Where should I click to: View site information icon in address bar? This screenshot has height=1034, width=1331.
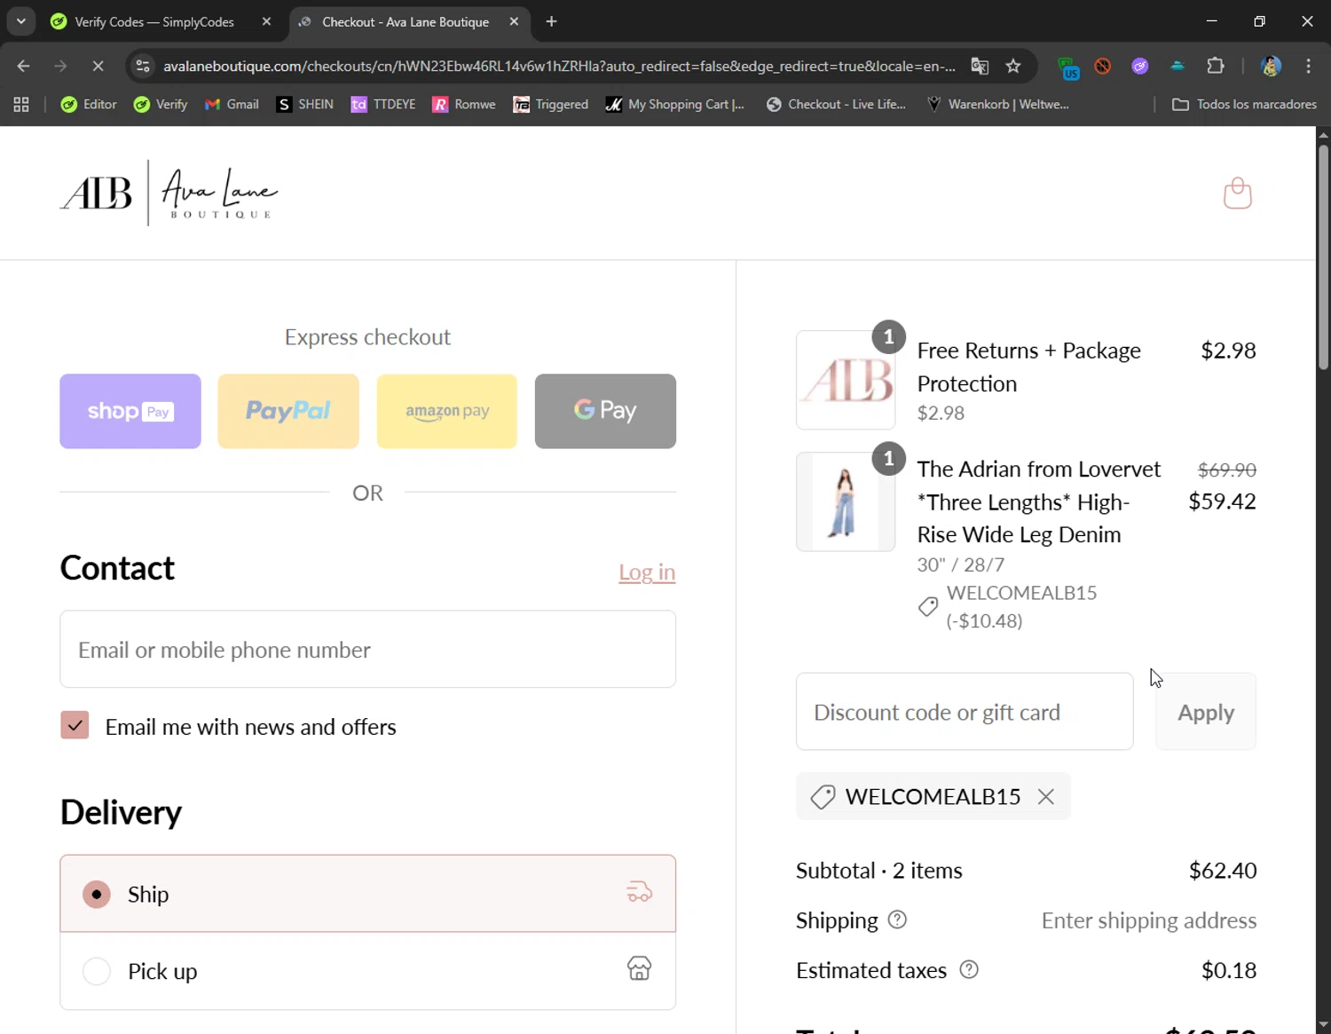[143, 67]
